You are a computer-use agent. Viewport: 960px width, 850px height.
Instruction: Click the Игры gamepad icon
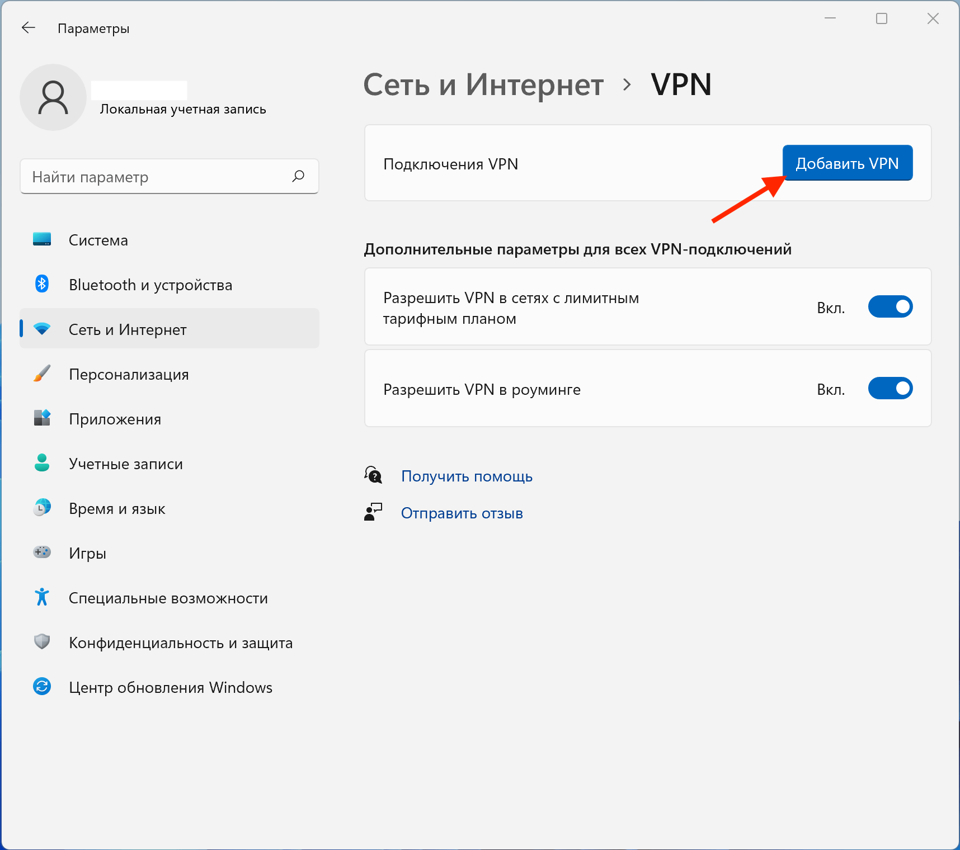42,552
